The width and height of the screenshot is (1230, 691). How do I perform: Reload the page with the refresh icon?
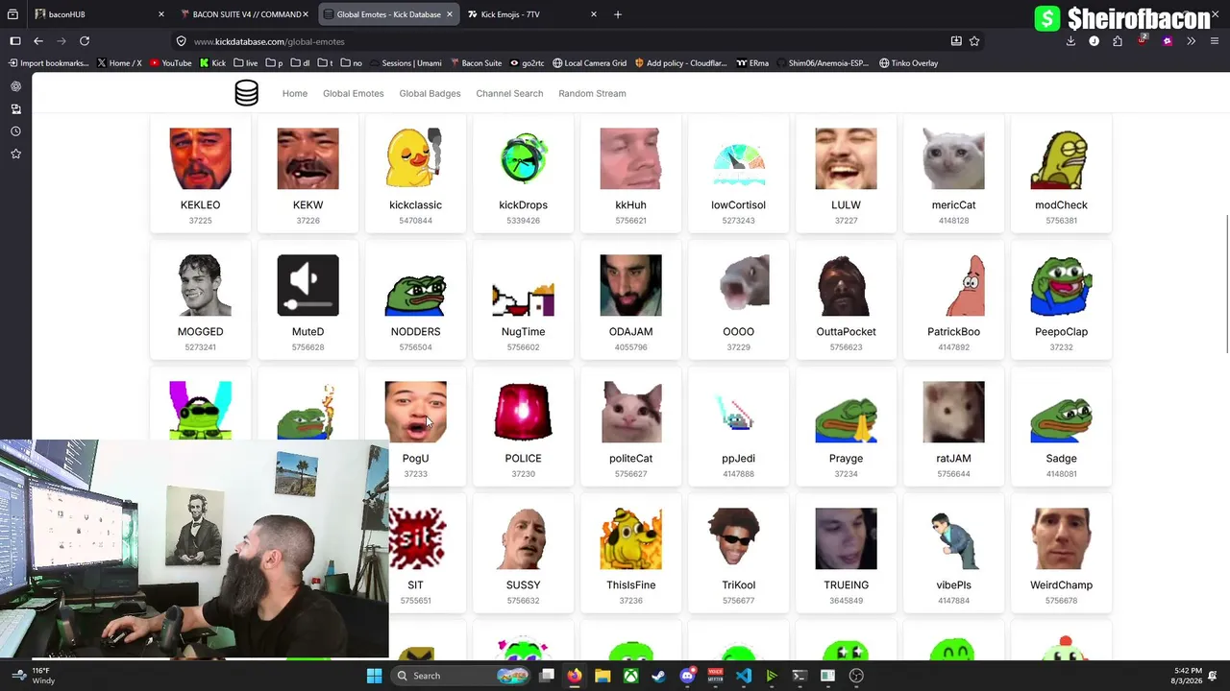85,41
